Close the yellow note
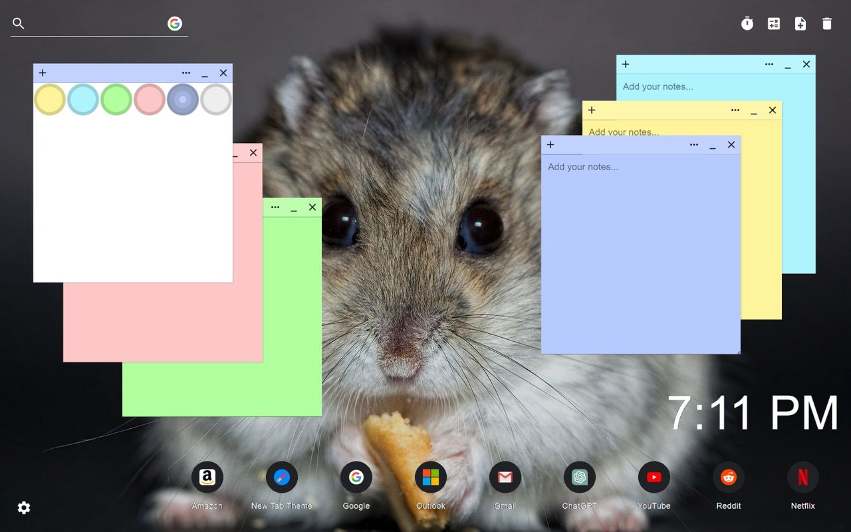The height and width of the screenshot is (532, 851). click(773, 110)
